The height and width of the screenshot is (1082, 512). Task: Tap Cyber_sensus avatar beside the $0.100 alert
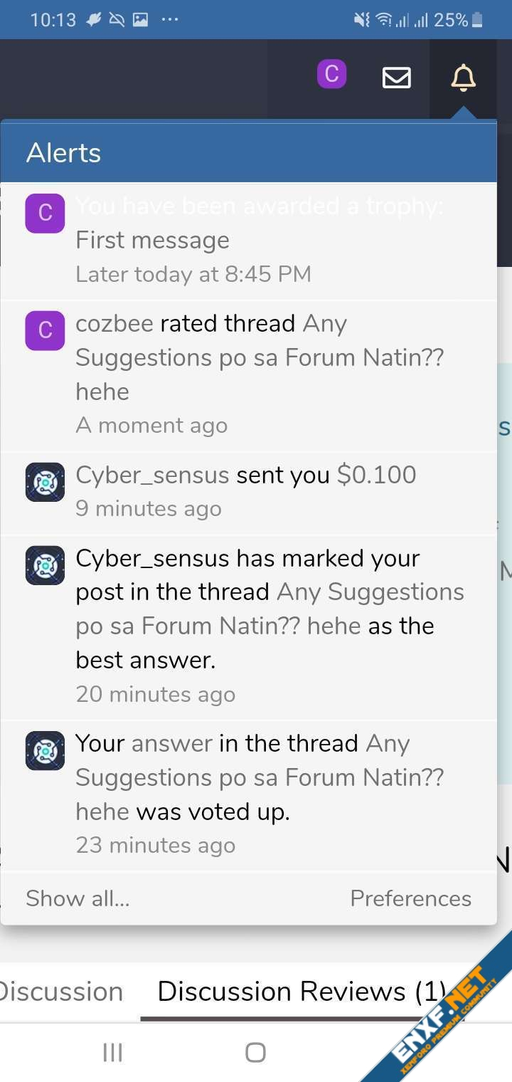(45, 482)
